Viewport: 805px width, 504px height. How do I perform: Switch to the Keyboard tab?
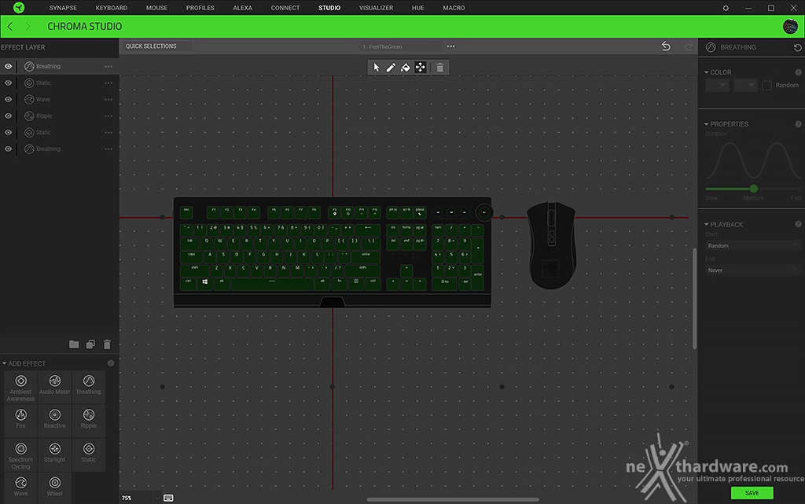pos(112,8)
